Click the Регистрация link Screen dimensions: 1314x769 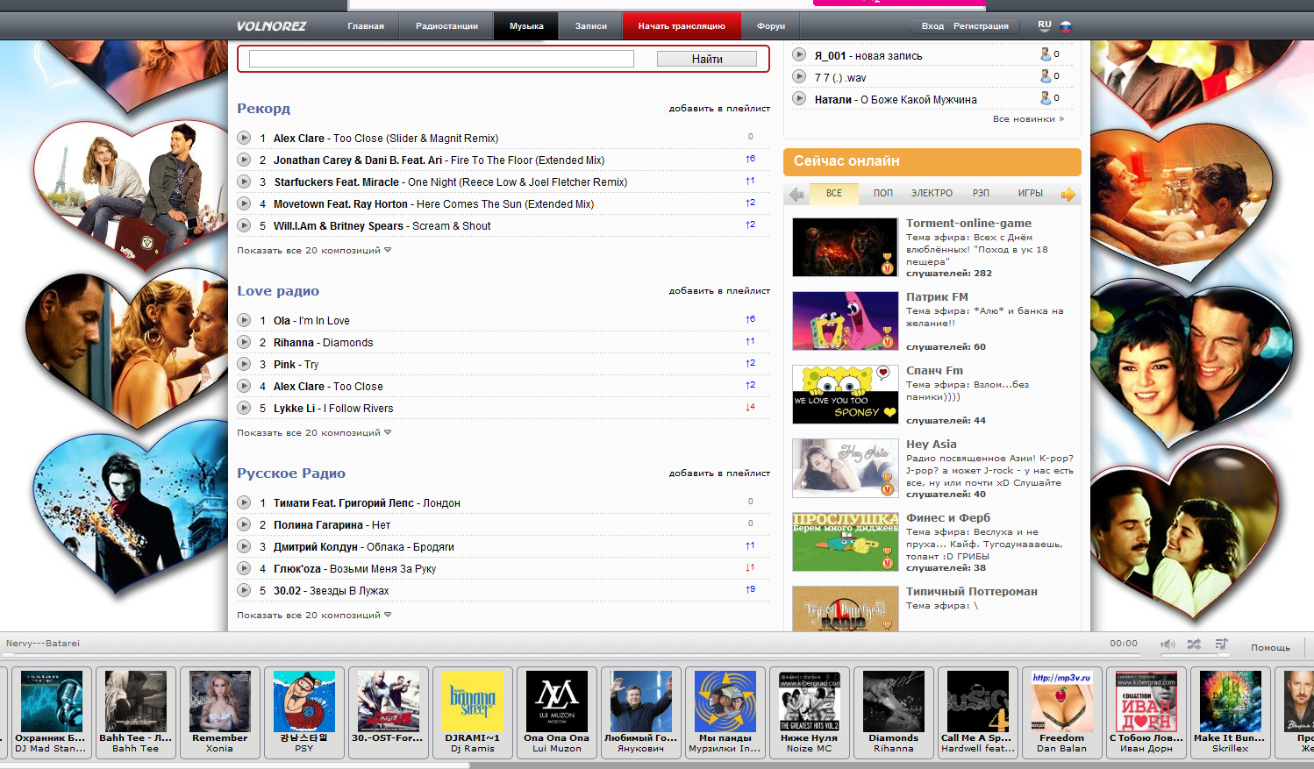[981, 26]
